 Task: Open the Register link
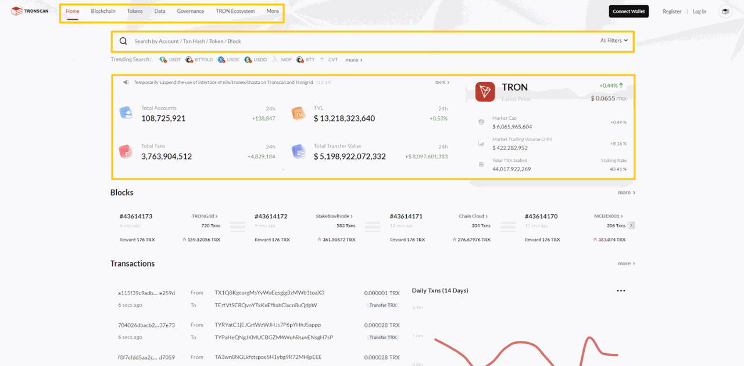672,11
